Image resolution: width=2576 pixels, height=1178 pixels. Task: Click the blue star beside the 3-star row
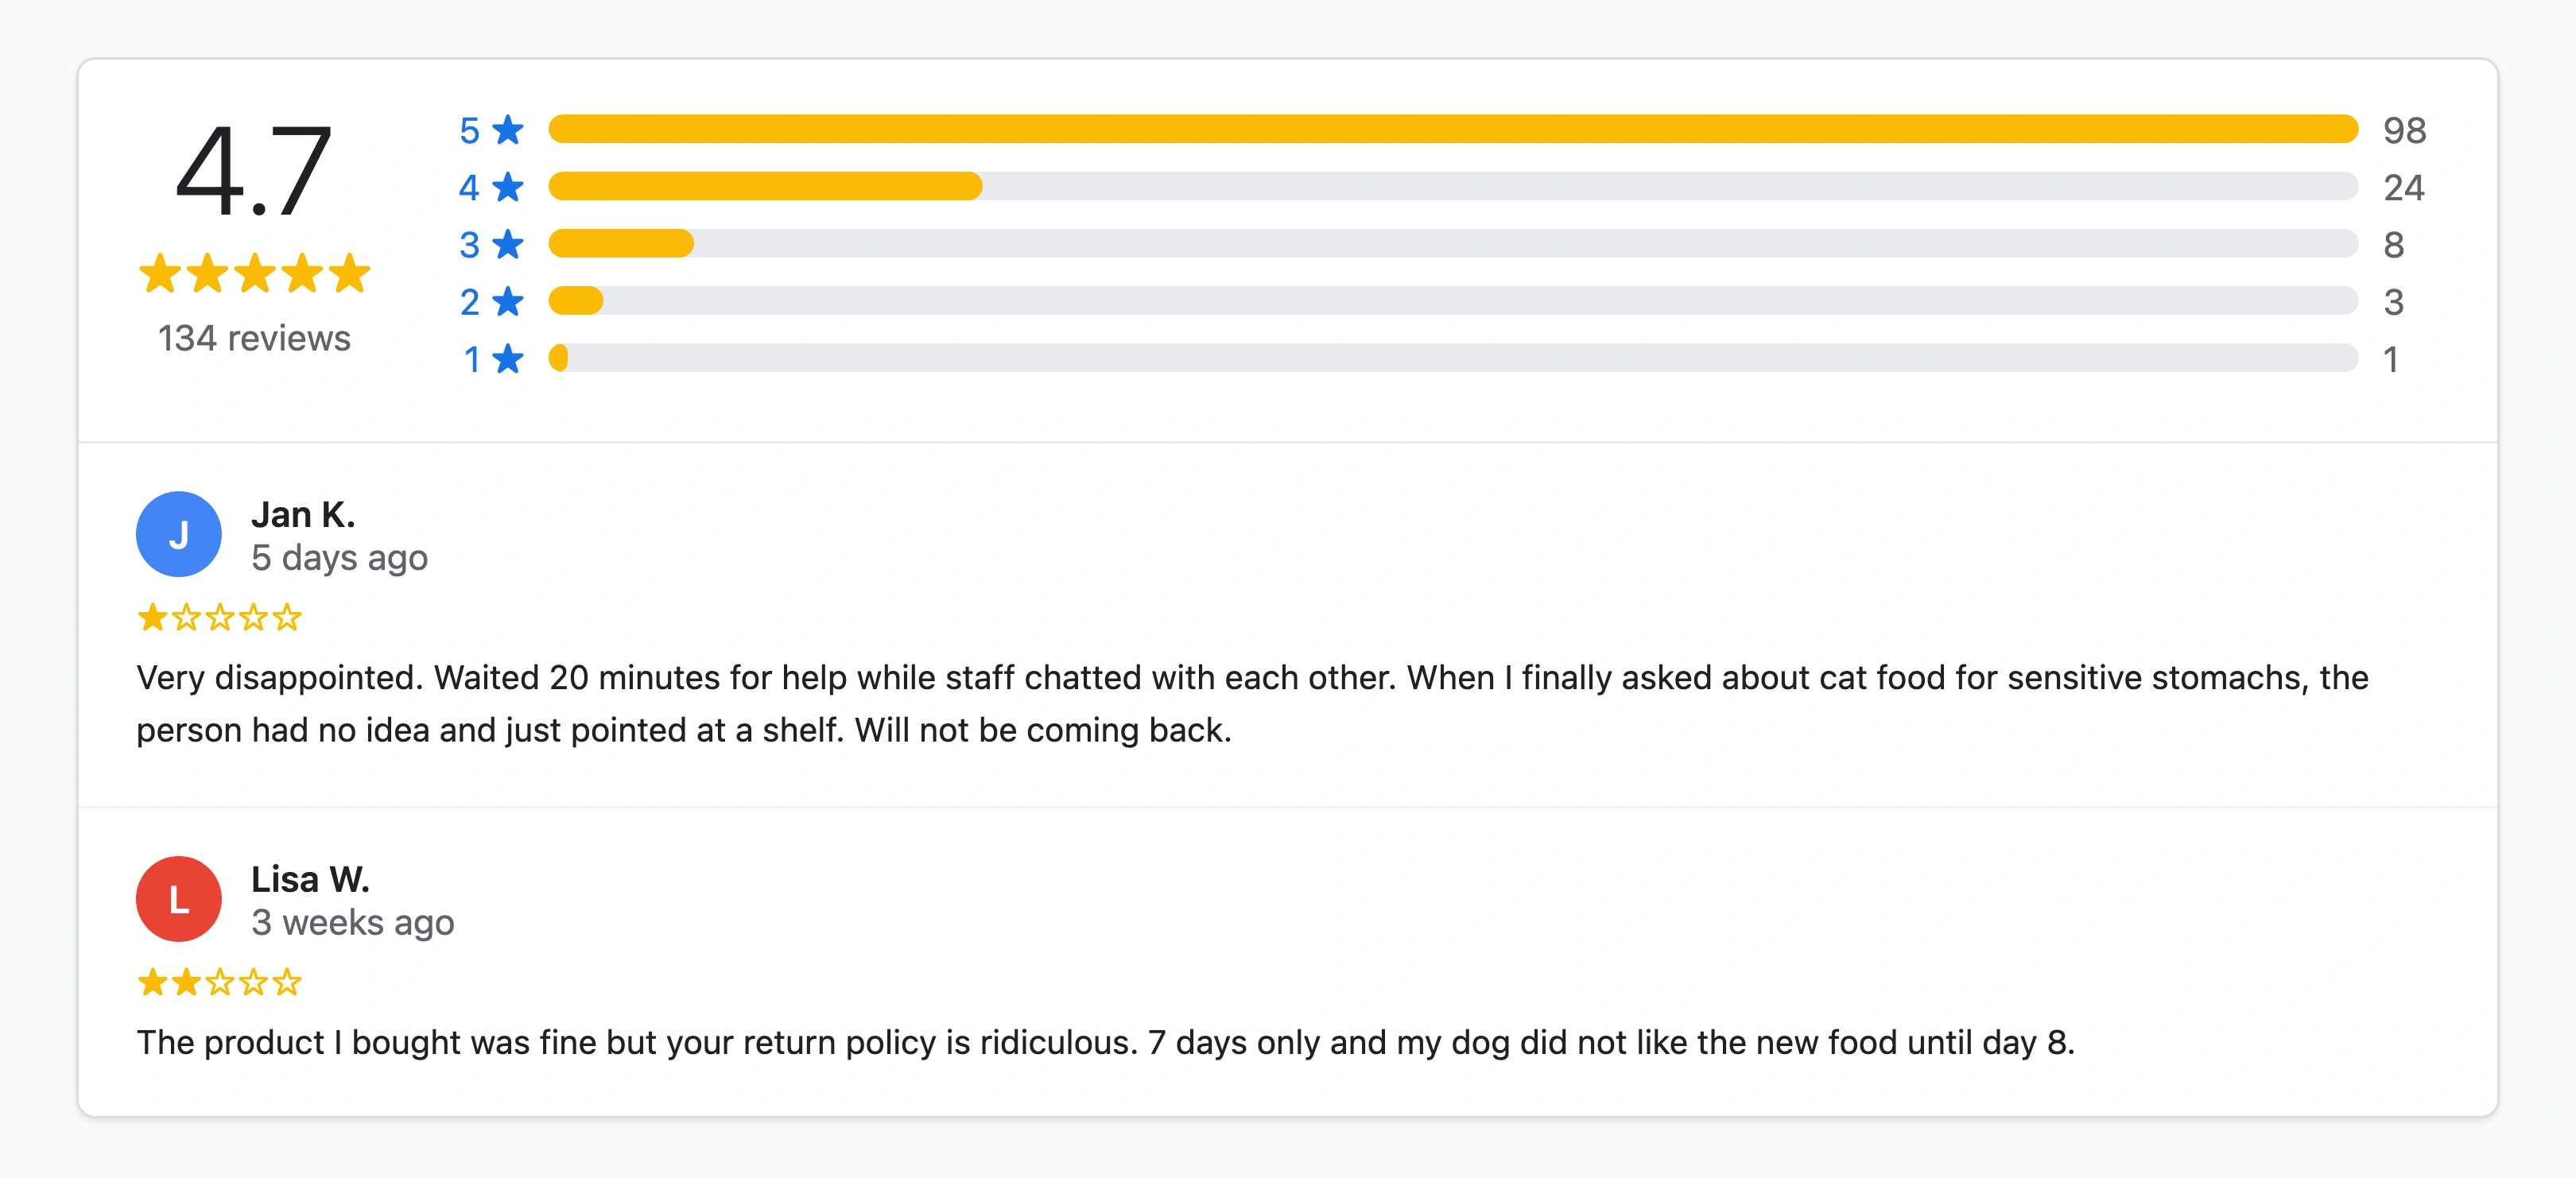[x=508, y=243]
